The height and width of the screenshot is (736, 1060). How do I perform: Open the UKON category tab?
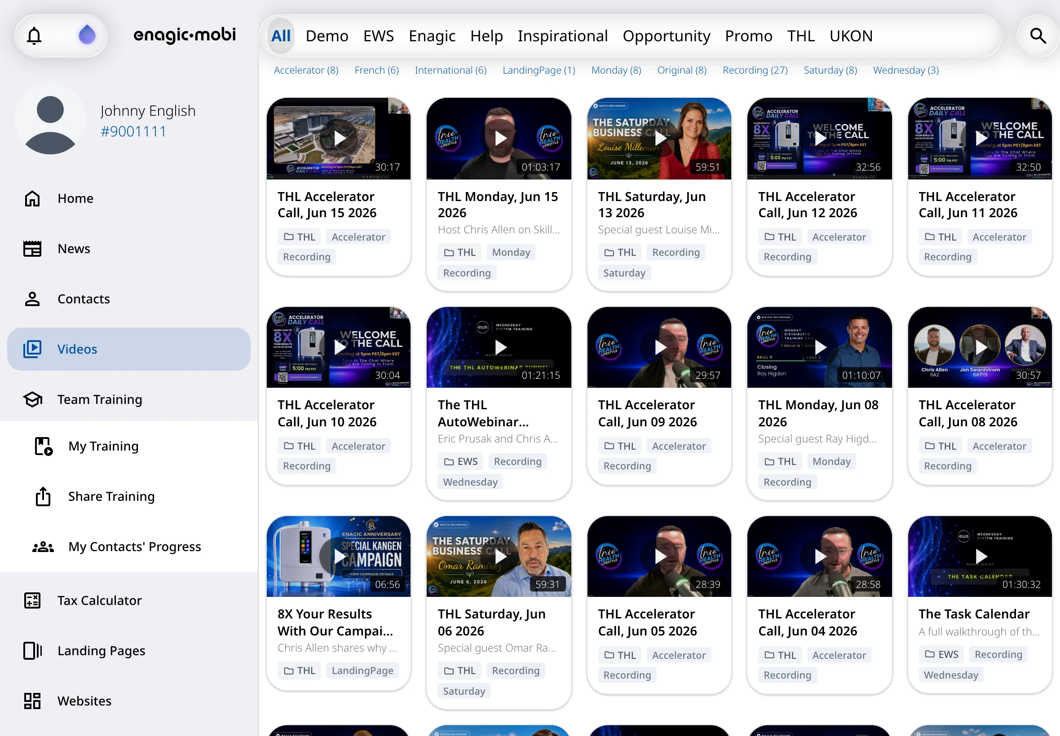point(851,36)
